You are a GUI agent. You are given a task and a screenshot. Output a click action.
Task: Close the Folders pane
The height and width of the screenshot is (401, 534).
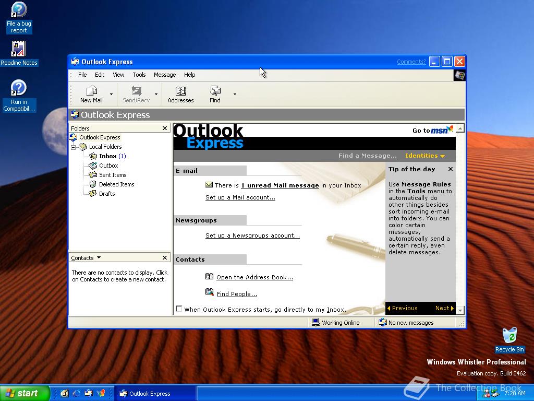165,128
